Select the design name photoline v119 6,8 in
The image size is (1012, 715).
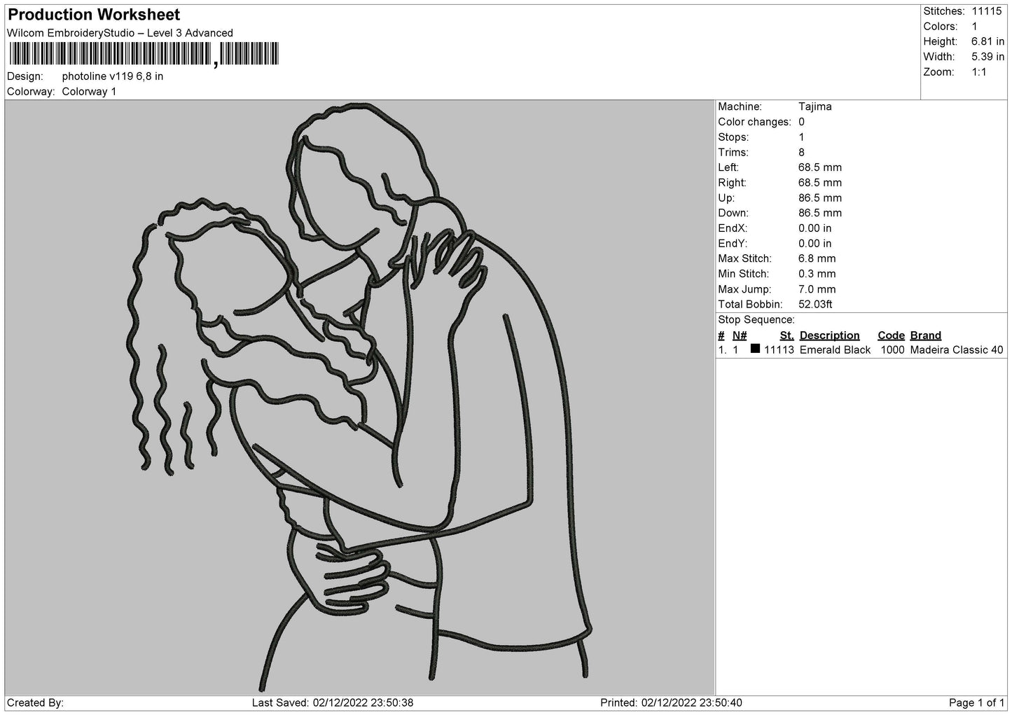pyautogui.click(x=113, y=76)
